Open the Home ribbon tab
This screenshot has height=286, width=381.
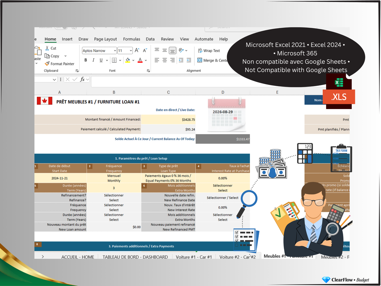click(x=50, y=39)
